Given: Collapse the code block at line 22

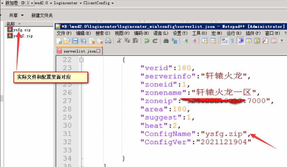Looking at the screenshot, I should [x=81, y=60].
